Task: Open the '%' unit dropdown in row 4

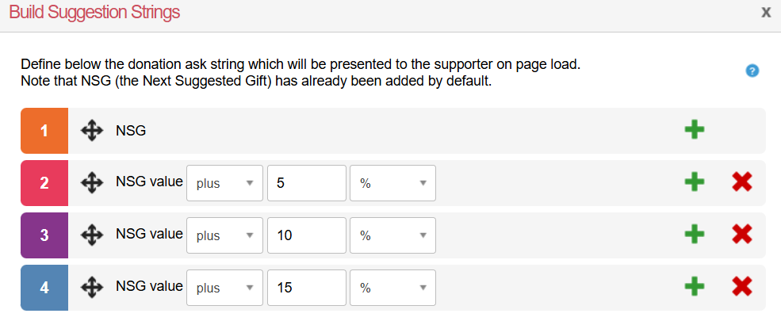Action: tap(392, 287)
